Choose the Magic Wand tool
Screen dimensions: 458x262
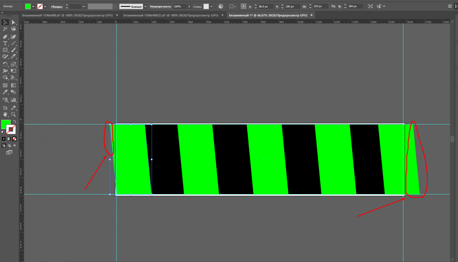pyautogui.click(x=5, y=29)
